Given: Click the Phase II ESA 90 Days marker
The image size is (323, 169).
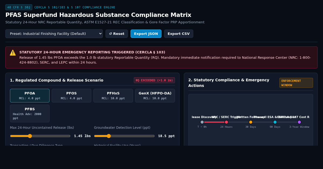Looking at the screenshot, I should 275,122.
